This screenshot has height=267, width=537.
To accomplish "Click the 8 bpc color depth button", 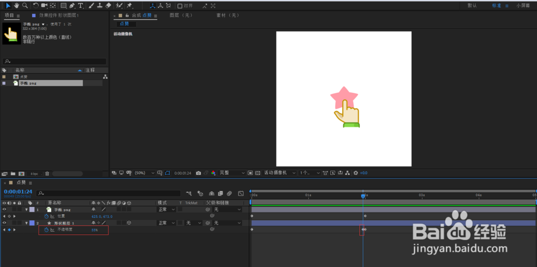I will 34,174.
